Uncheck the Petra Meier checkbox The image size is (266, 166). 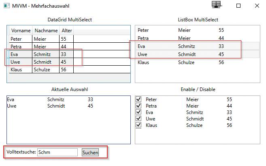click(138, 106)
